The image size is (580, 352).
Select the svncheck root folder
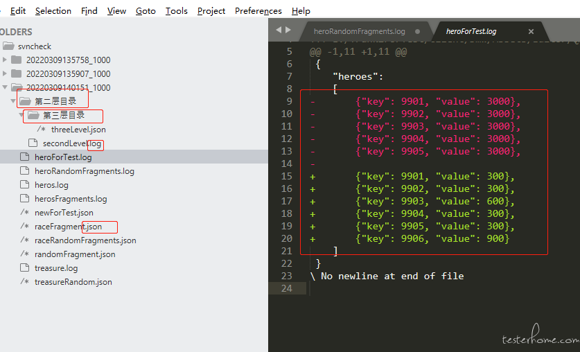35,46
